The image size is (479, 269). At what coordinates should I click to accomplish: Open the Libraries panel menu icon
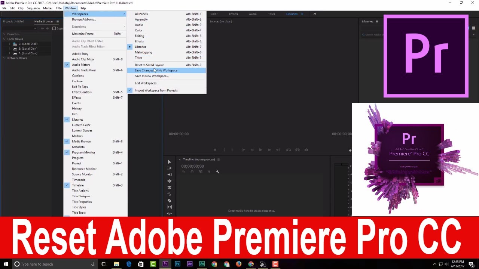click(x=377, y=22)
